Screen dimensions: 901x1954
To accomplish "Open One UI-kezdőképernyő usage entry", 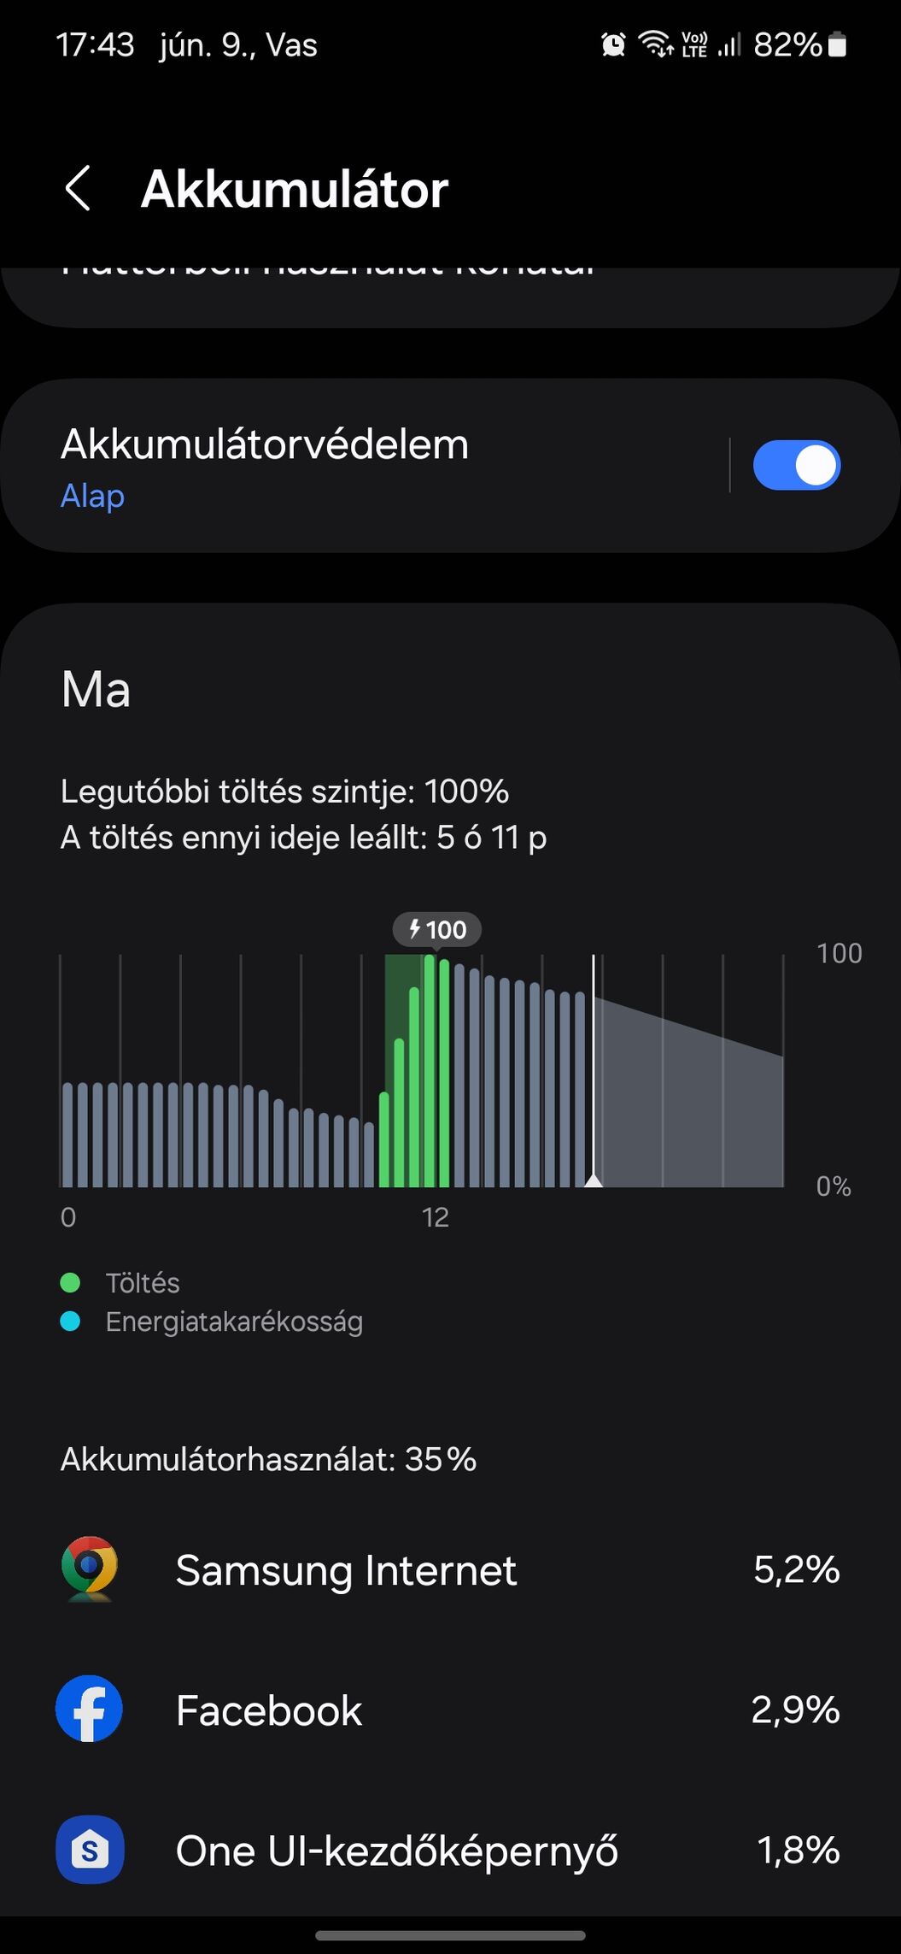I will point(450,1851).
